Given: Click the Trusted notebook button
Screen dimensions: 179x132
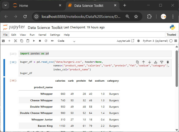Looking at the screenshot, I should pos(171,35).
